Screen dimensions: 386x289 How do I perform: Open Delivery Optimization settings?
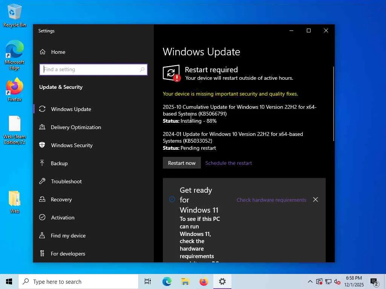click(93, 127)
